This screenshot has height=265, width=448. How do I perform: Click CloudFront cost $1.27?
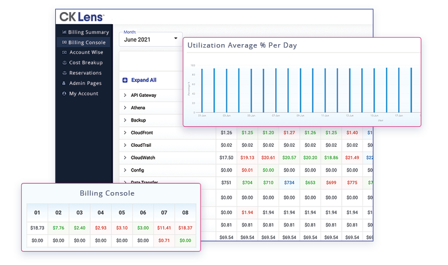pyautogui.click(x=289, y=132)
